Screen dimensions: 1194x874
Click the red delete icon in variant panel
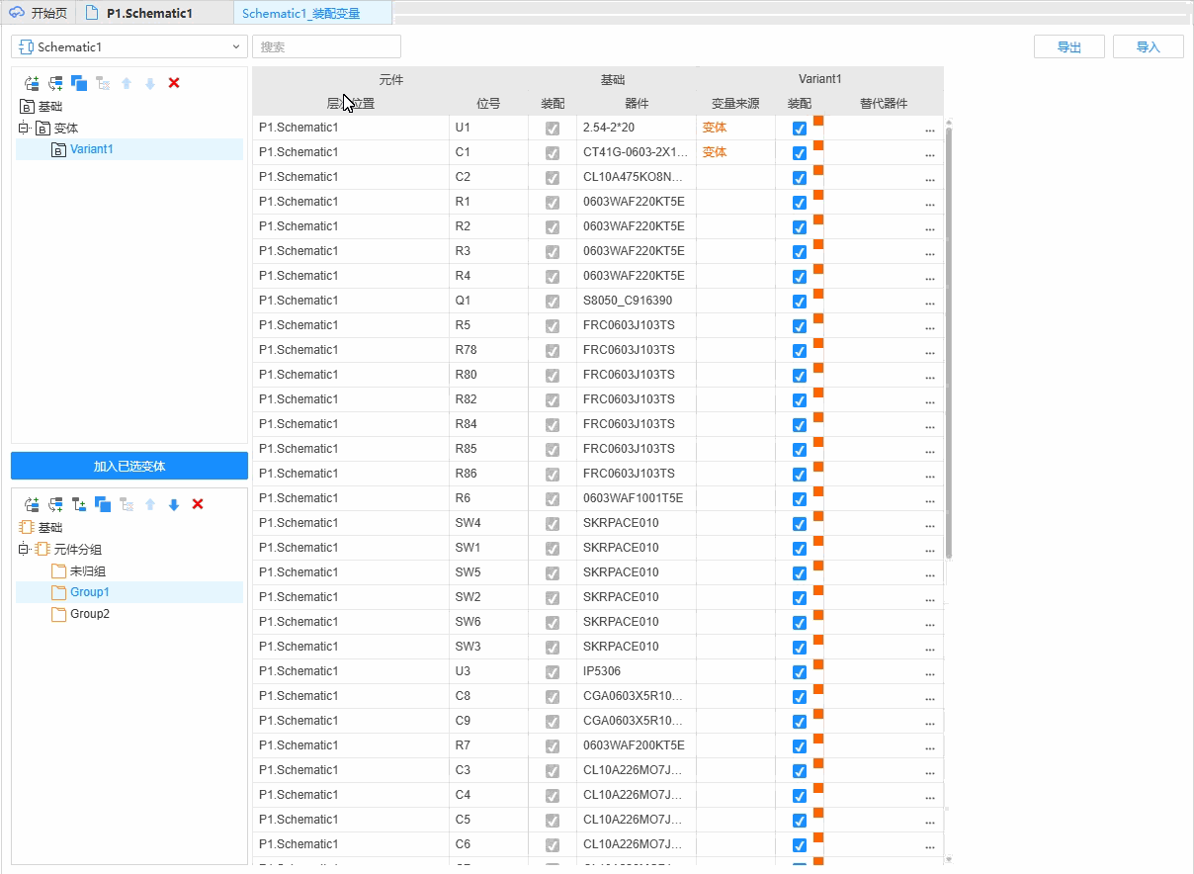(x=174, y=83)
